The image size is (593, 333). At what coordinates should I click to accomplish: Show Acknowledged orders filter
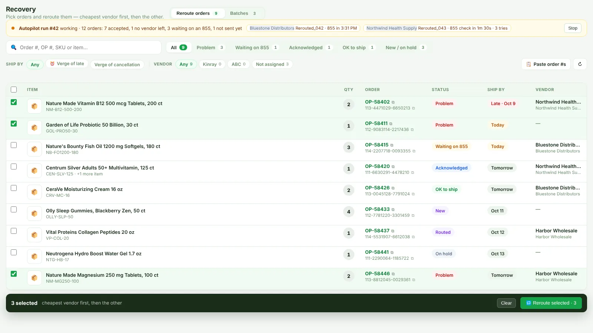tap(310, 47)
